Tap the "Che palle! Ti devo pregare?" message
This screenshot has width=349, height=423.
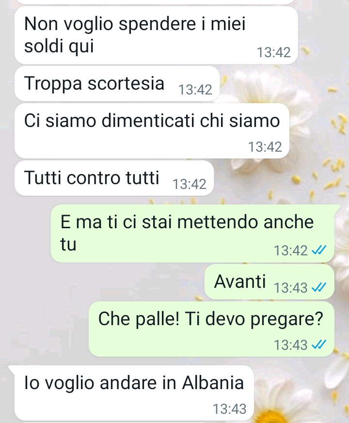[211, 329]
